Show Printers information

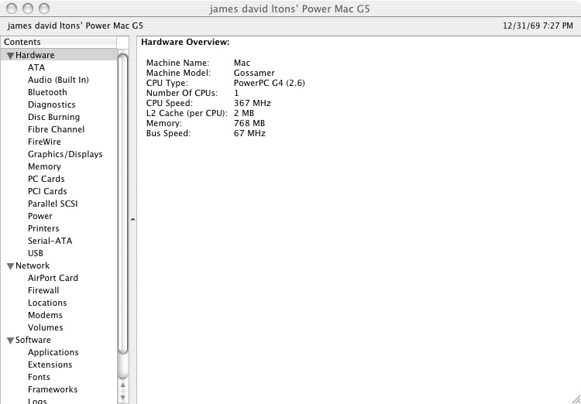[43, 228]
